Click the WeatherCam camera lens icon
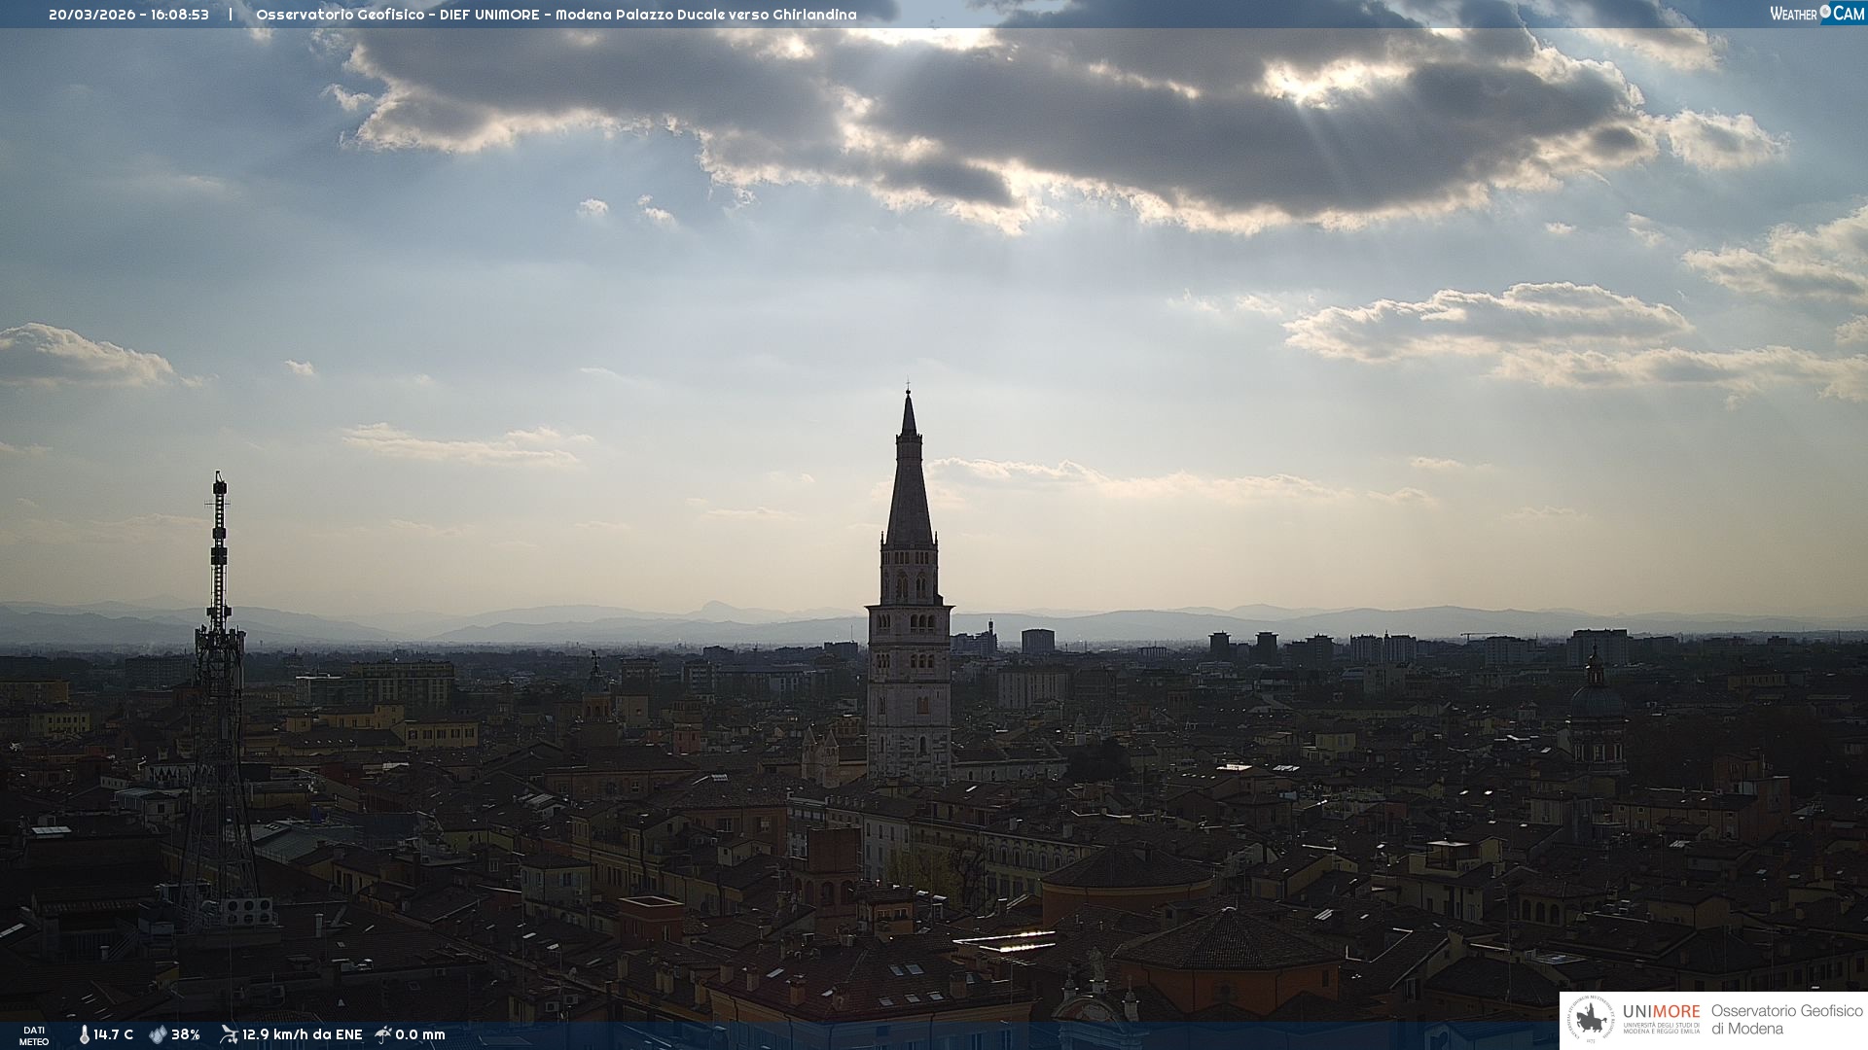 [x=1825, y=12]
